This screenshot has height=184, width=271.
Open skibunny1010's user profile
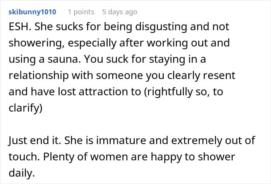pyautogui.click(x=32, y=12)
